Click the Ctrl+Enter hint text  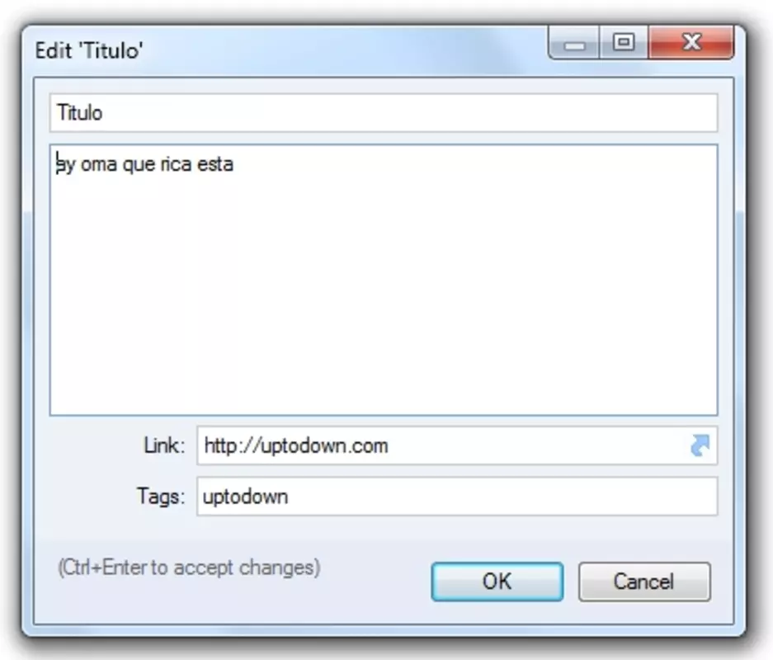pos(189,568)
